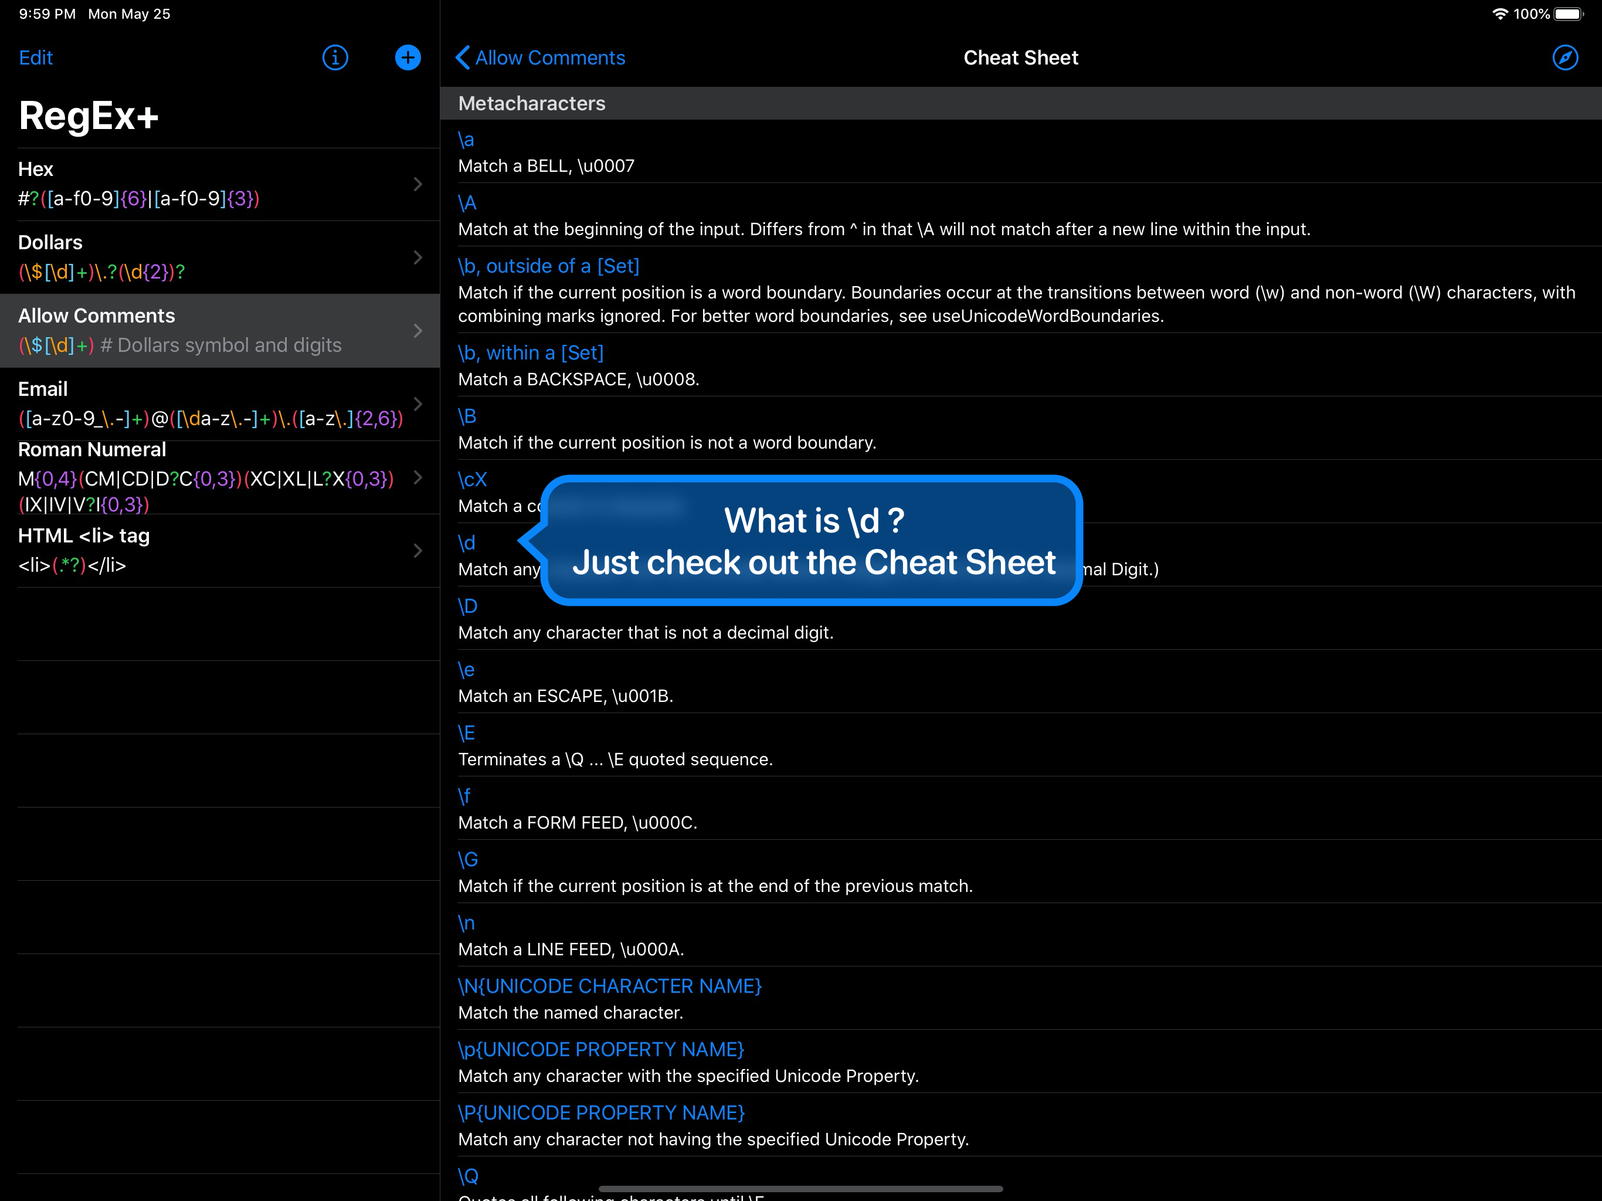Tap the Edit button

click(x=36, y=57)
